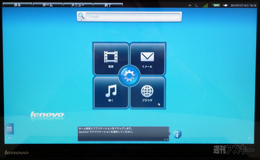Expand search source dropdown arrow under magnifier

pyautogui.click(x=81, y=20)
